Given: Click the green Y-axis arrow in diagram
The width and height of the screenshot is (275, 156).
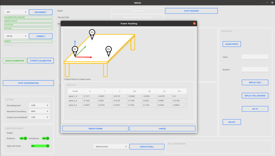Looking at the screenshot, I should [x=82, y=51].
